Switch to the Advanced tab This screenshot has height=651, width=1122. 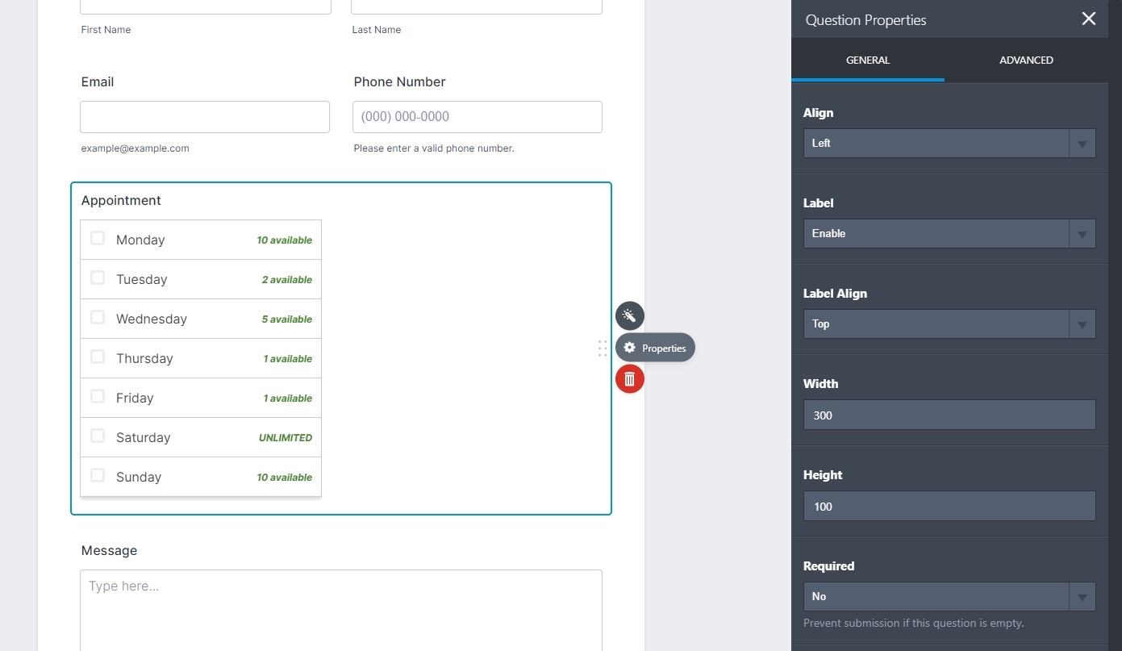click(x=1025, y=61)
